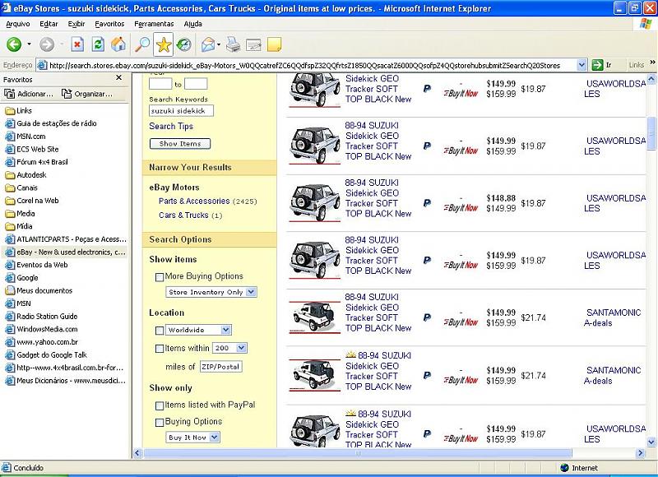Click Adicionar favorites button

[x=29, y=94]
